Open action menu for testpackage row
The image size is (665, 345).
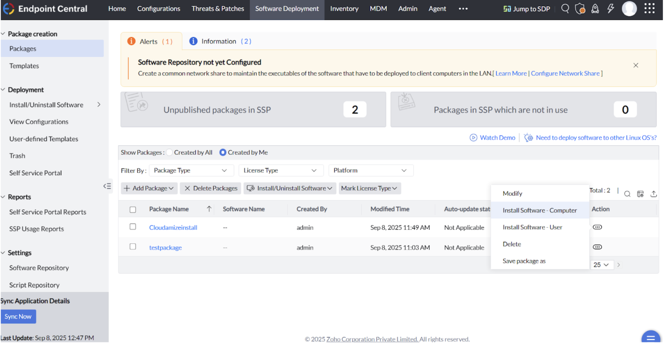pyautogui.click(x=597, y=247)
